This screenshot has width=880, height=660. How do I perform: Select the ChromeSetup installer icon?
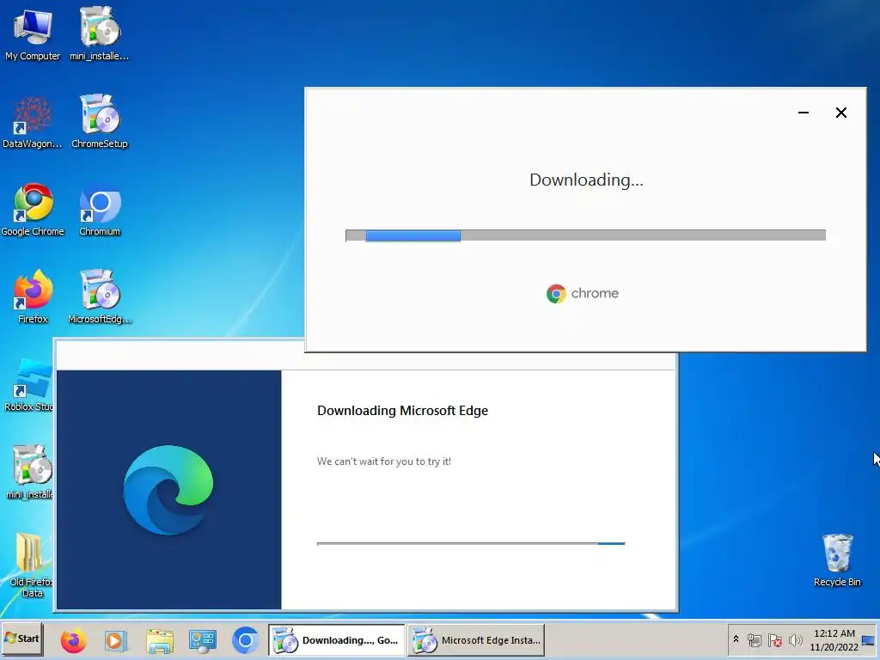(x=100, y=121)
